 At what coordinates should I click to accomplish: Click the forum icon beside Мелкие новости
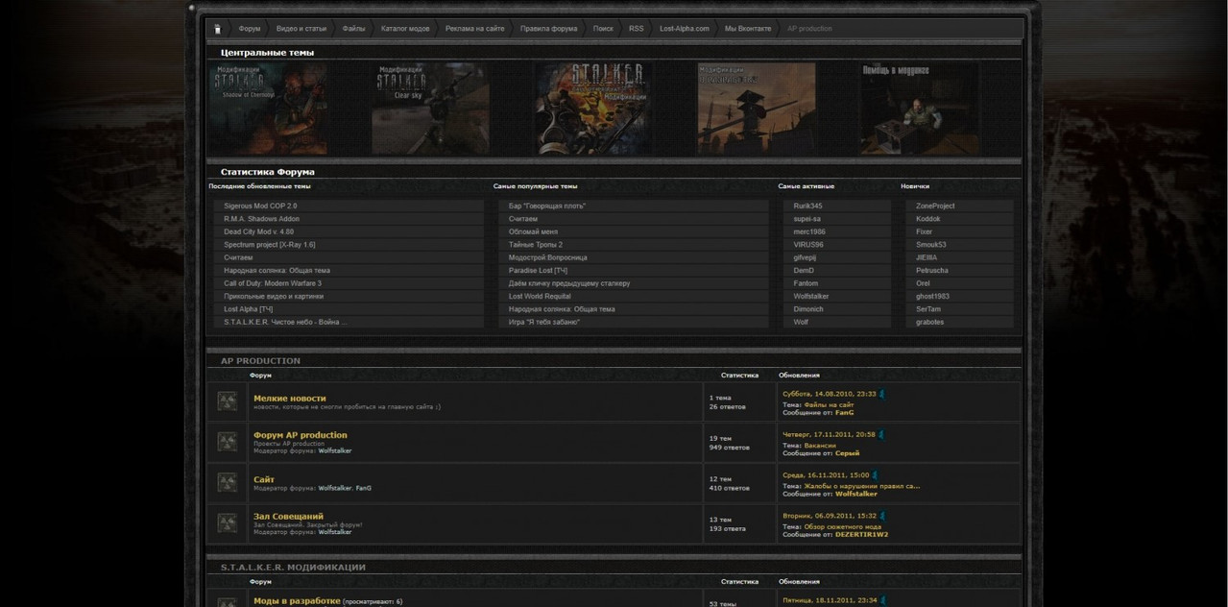(228, 401)
